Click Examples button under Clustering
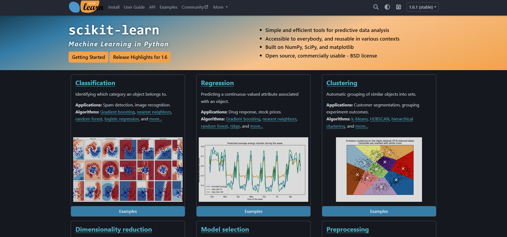This screenshot has height=237, width=507. pyautogui.click(x=379, y=211)
